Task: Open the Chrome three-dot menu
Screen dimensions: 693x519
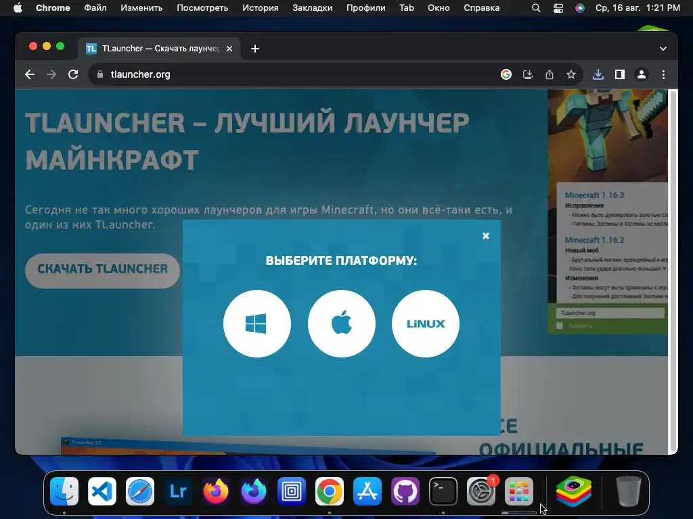Action: [663, 74]
